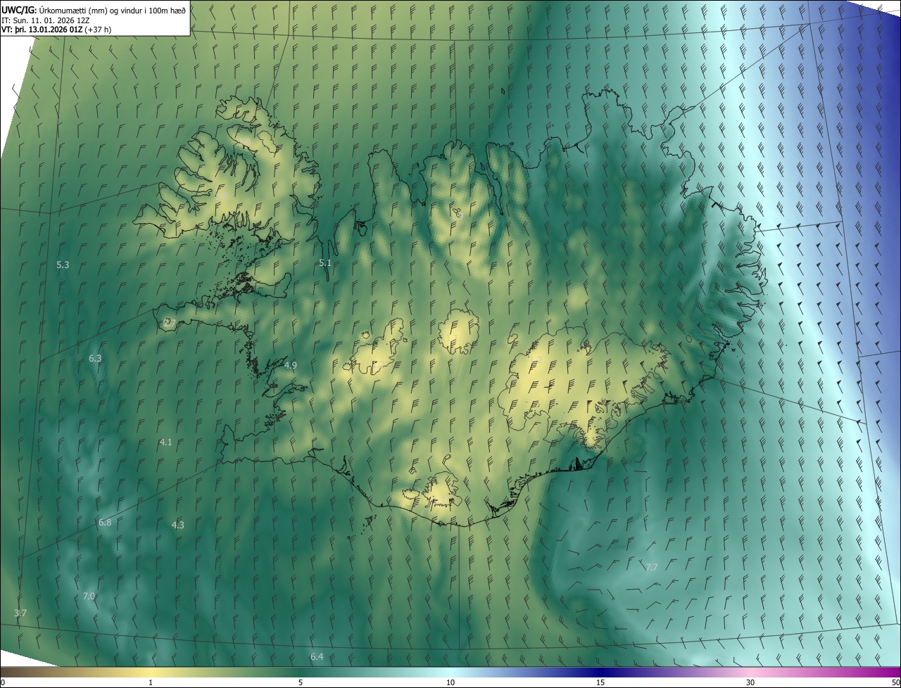Viewport: 901px width, 688px height.
Task: Click the colour scale tick label '15'
Action: tap(600, 682)
